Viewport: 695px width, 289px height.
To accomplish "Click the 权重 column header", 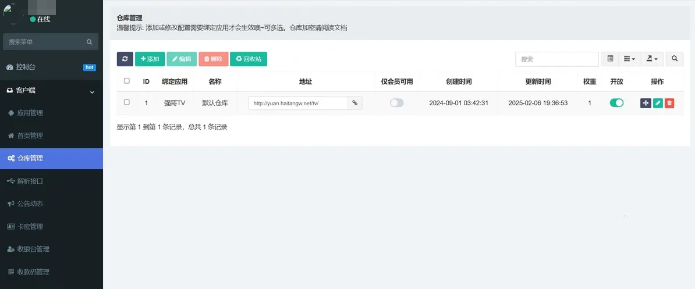I will click(x=590, y=81).
